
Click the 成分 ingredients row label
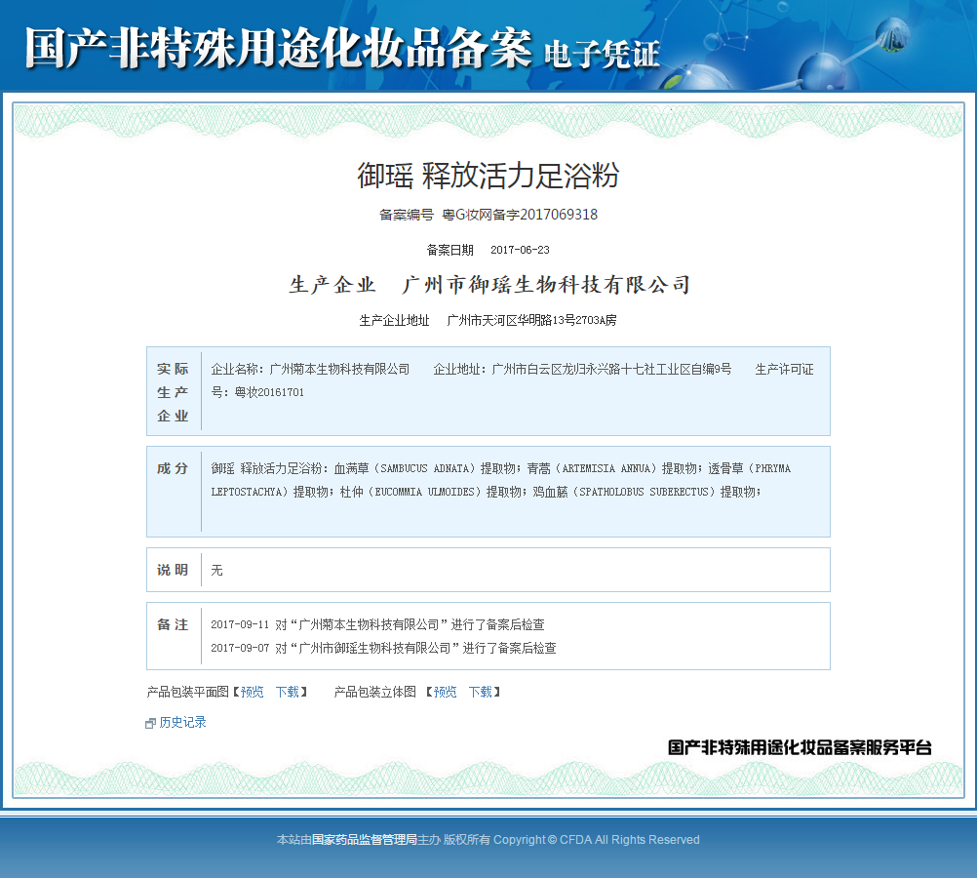[173, 468]
